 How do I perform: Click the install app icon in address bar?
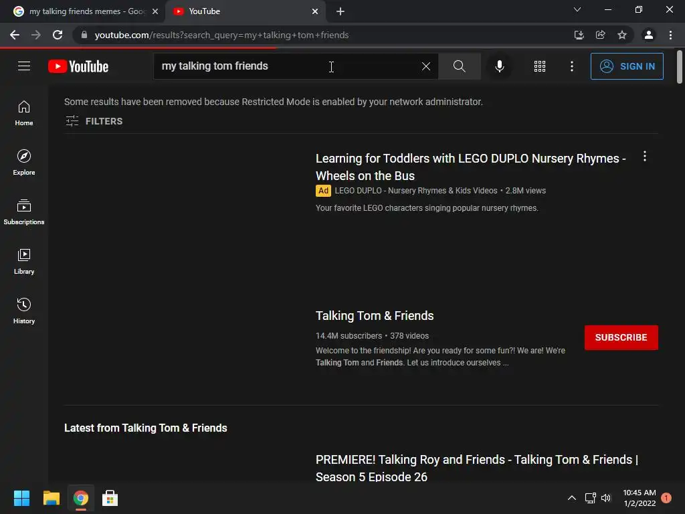point(579,35)
